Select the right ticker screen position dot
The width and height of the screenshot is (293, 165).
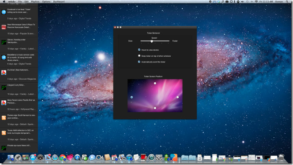tap(177, 97)
